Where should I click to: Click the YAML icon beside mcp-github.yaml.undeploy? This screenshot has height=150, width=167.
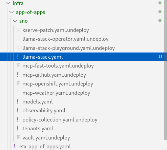(18, 75)
